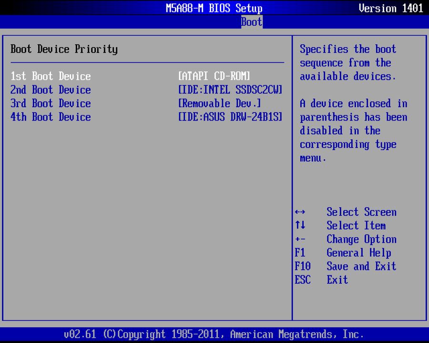
Task: Click the M5A88-M BIOS Setup title
Action: click(214, 8)
